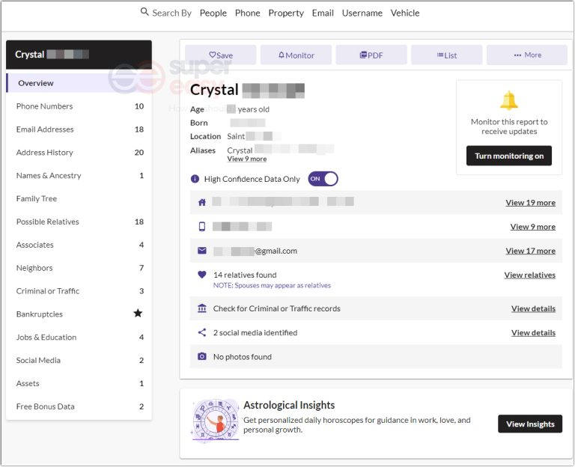The width and height of the screenshot is (575, 467).
Task: Click the View Insights button
Action: click(529, 424)
